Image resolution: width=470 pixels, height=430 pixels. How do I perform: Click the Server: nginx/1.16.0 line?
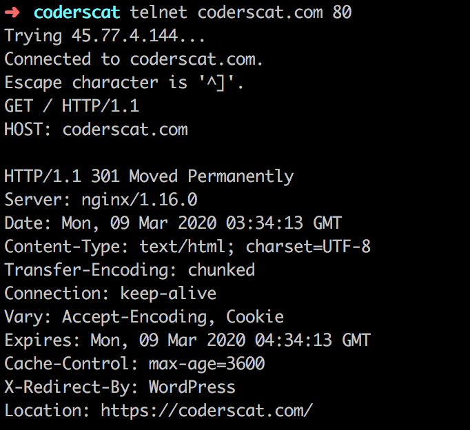coord(101,200)
